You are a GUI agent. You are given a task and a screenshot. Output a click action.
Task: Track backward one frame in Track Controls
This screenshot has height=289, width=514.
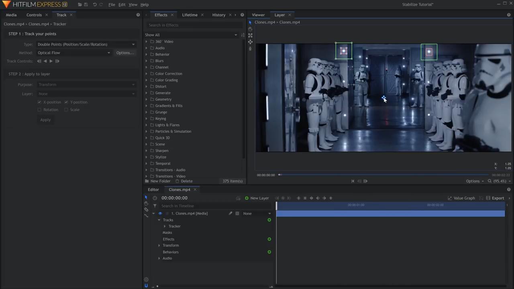39,61
